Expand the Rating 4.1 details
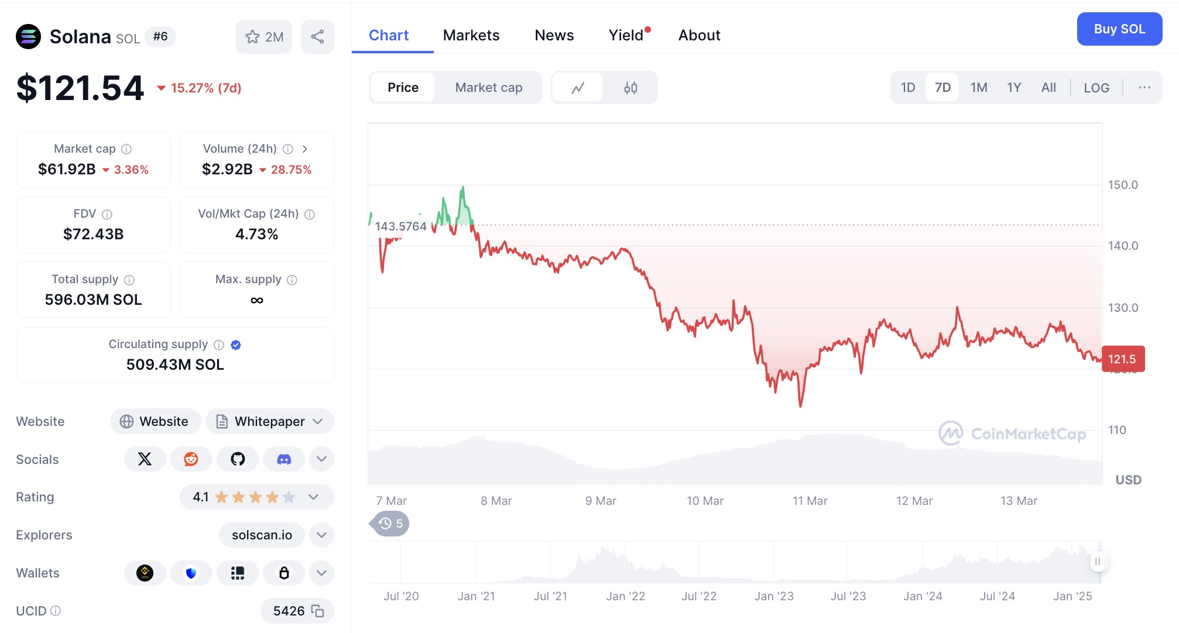1179x633 pixels. [x=313, y=497]
